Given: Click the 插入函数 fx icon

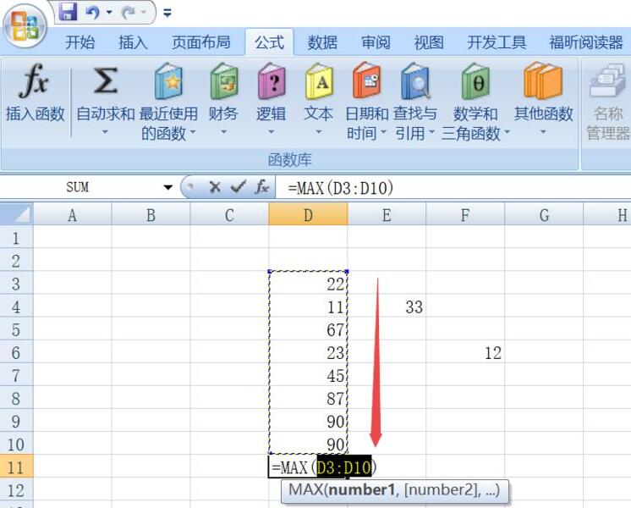Looking at the screenshot, I should click(34, 80).
